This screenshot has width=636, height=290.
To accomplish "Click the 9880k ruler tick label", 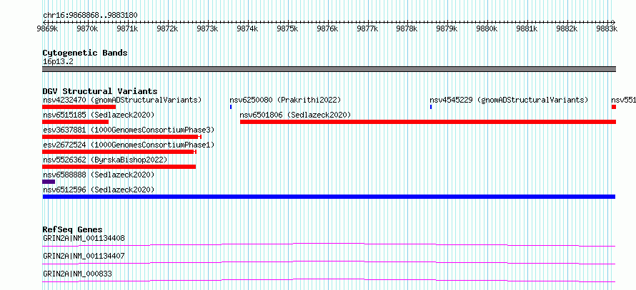I will 487,29.
